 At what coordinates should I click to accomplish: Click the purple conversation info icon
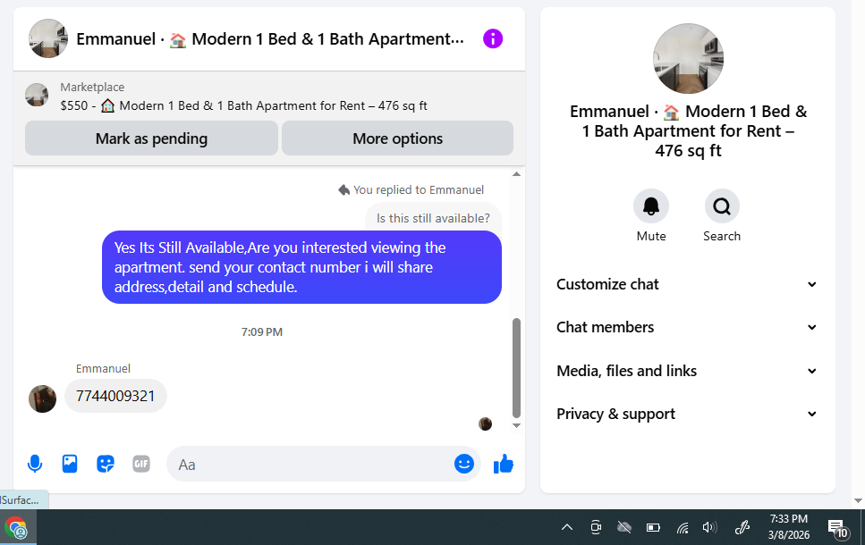tap(493, 38)
